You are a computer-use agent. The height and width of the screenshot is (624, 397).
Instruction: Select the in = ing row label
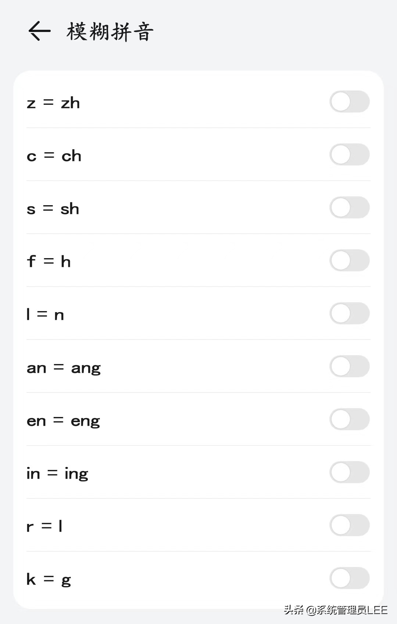pos(57,474)
